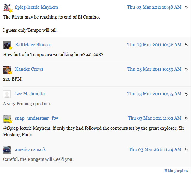Screen dimensions: 191x174
Task: Click the reply arrow on Spieg-lectric Mayhem's comment
Action: tap(186, 7)
